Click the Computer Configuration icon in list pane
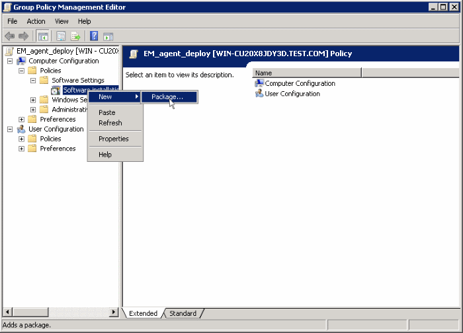The width and height of the screenshot is (463, 333). pyautogui.click(x=259, y=83)
